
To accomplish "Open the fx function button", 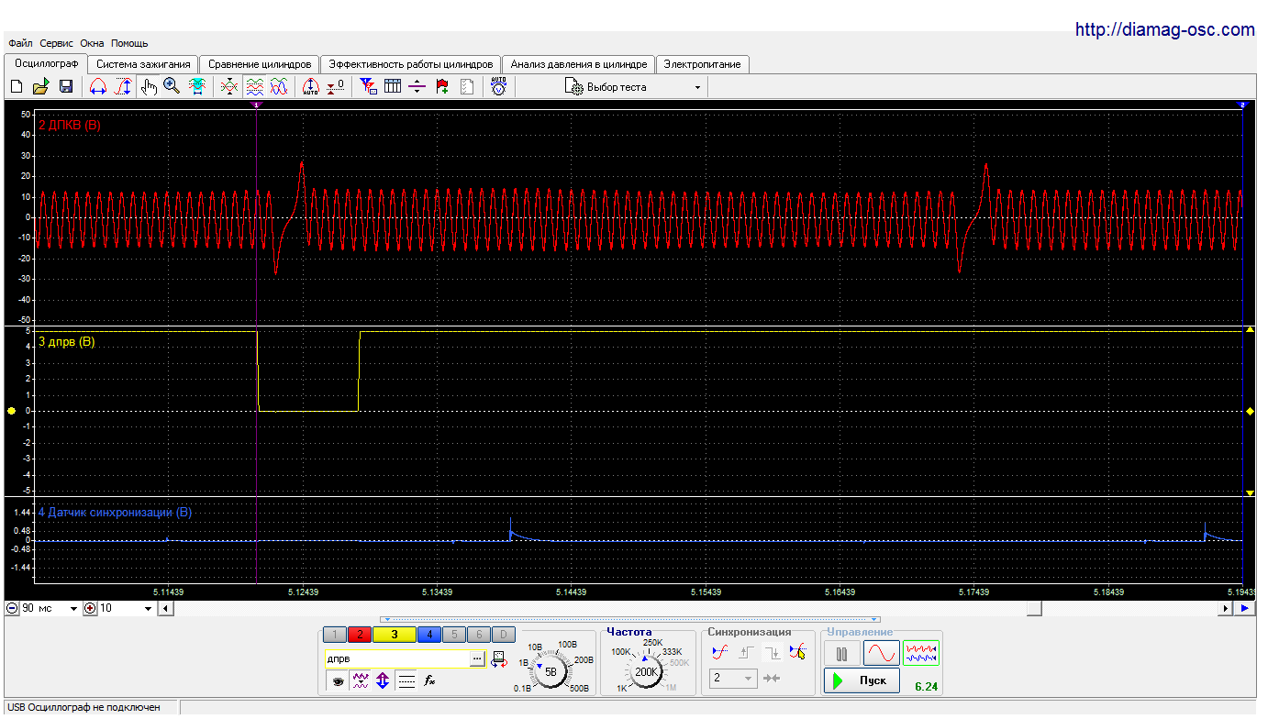I will pyautogui.click(x=428, y=680).
